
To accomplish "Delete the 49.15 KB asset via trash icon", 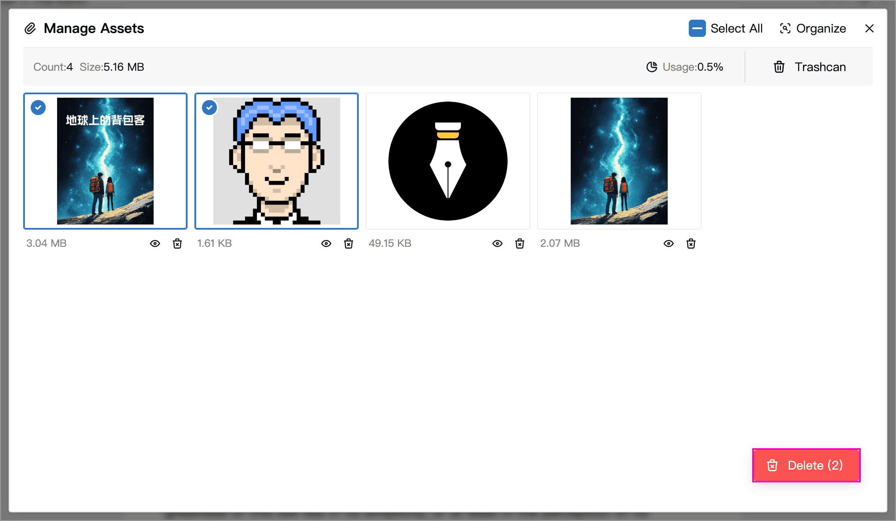I will tap(520, 244).
